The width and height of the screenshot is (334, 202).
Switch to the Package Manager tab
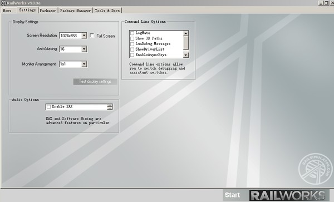click(75, 11)
